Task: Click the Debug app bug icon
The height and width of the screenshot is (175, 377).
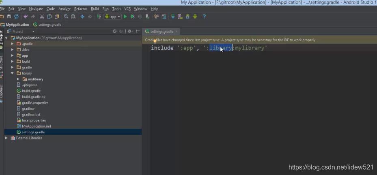Action: (x=132, y=17)
